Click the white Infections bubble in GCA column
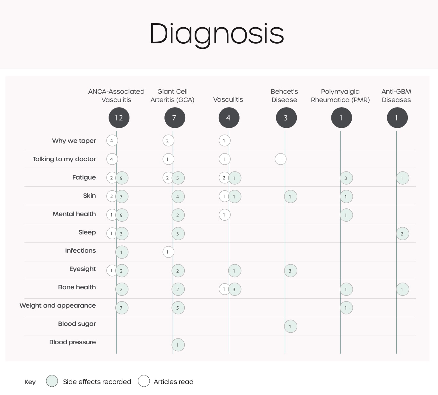 (x=168, y=252)
